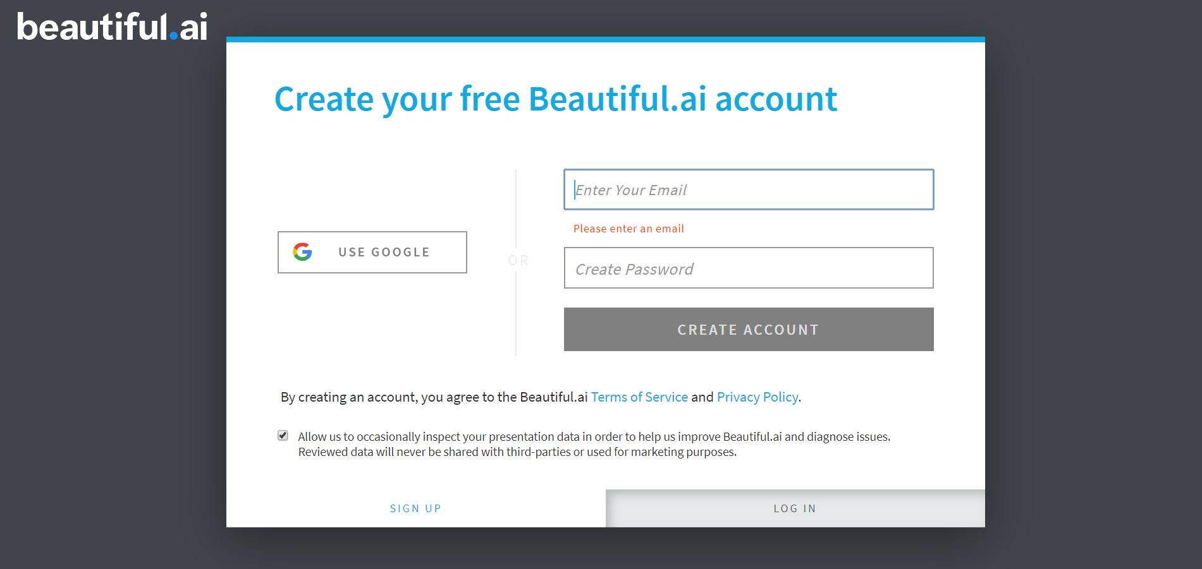
Task: Click the "Please enter an email" error message
Action: [x=629, y=229]
